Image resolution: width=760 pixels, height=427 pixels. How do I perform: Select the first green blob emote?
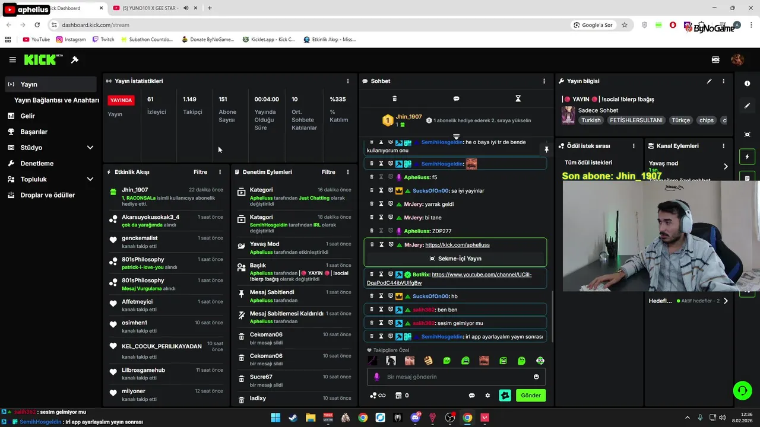coord(446,361)
